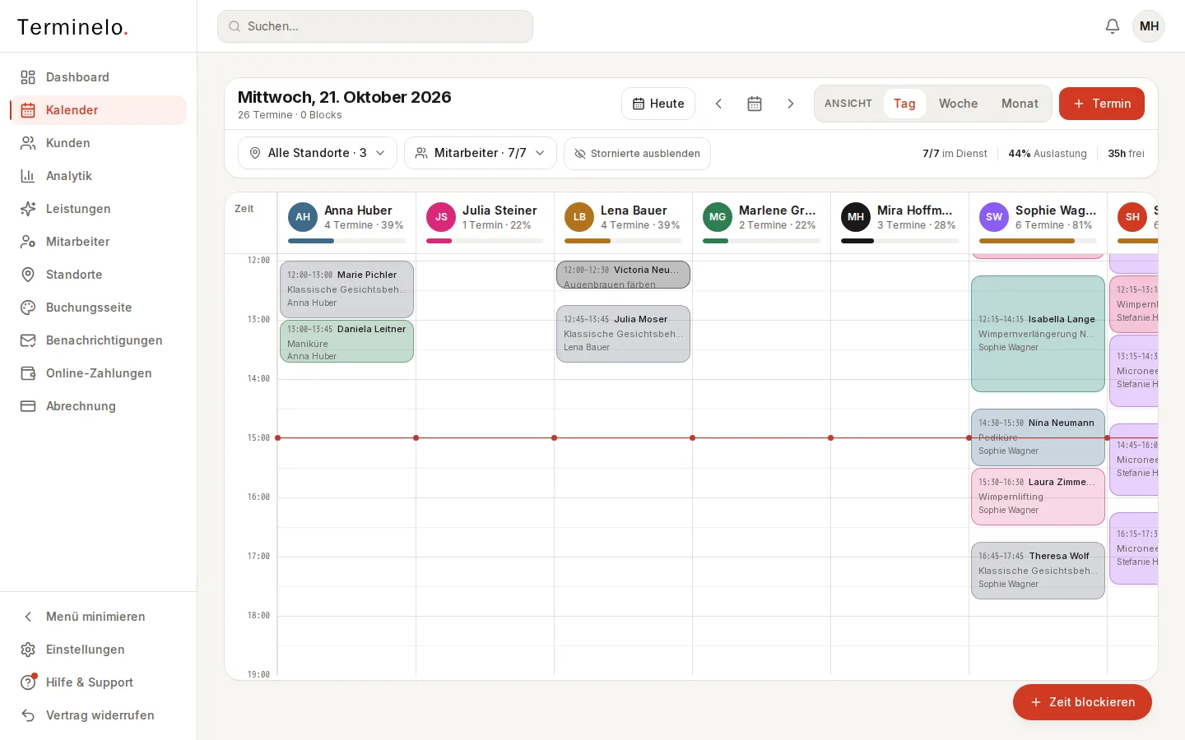Switch to Monat view
The height and width of the screenshot is (740, 1185).
[1020, 104]
